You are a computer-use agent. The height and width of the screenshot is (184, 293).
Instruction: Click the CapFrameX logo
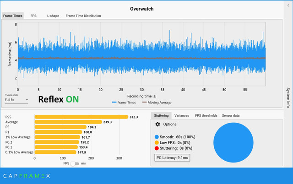(27, 176)
